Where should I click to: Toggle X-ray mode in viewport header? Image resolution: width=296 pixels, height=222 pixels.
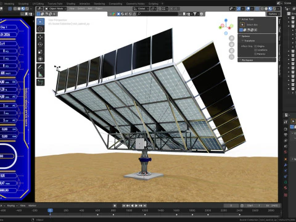(257, 9)
